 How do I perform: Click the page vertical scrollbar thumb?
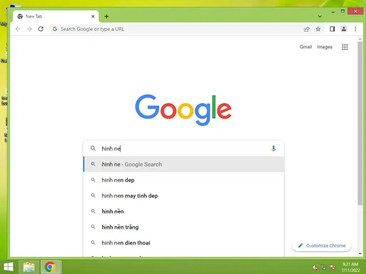coord(360,123)
